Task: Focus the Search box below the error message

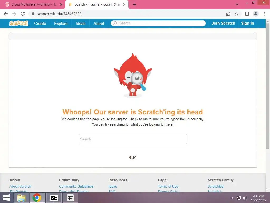Action: pos(133,139)
